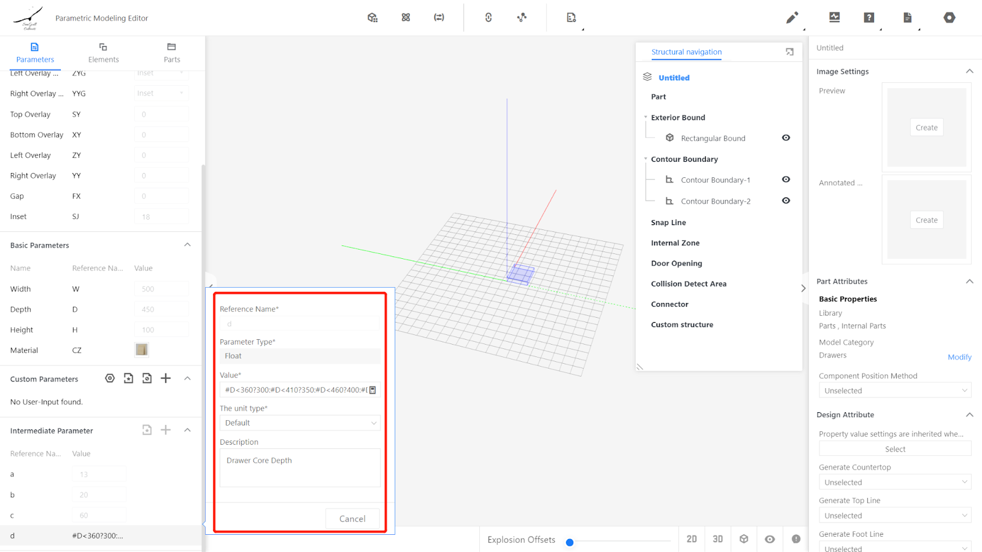Open the help question mark icon
The image size is (982, 552).
click(x=868, y=18)
